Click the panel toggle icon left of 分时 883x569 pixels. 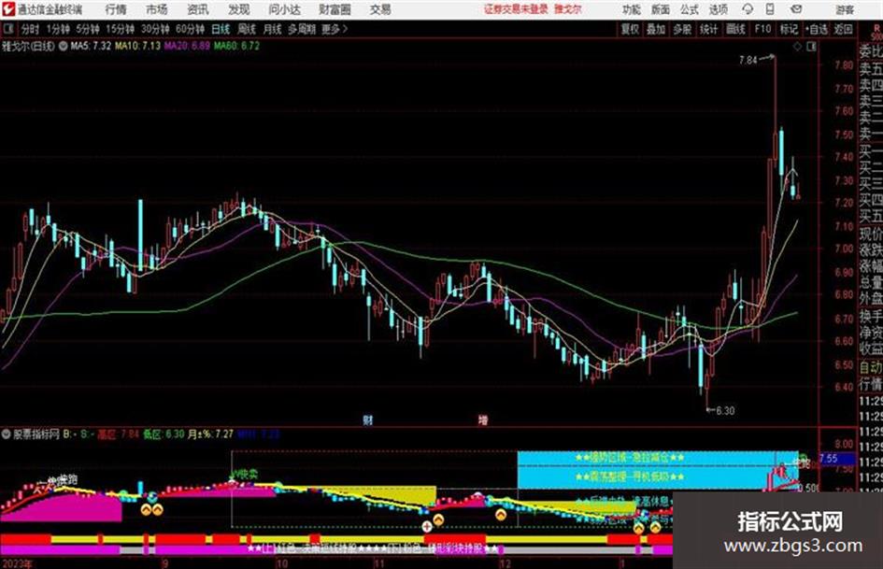8,29
